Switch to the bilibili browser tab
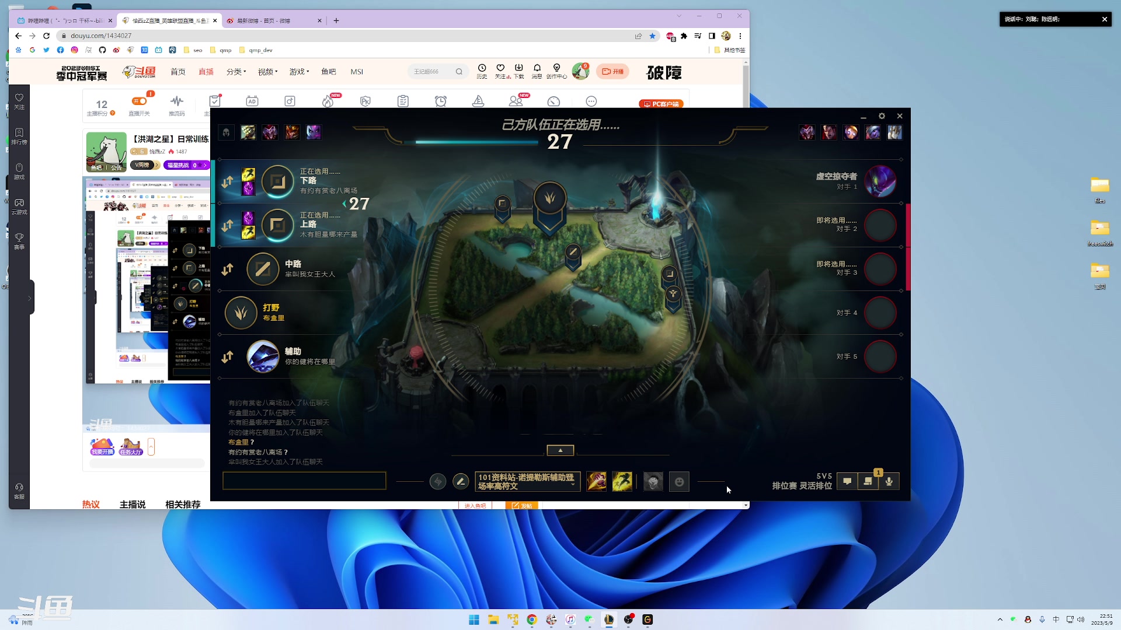The height and width of the screenshot is (630, 1121). click(x=64, y=20)
